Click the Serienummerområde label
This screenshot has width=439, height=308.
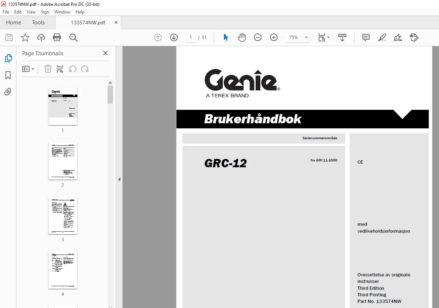[320, 138]
